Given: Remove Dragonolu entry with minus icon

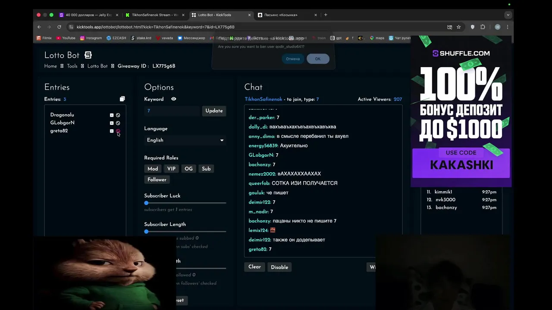Looking at the screenshot, I should [x=112, y=115].
